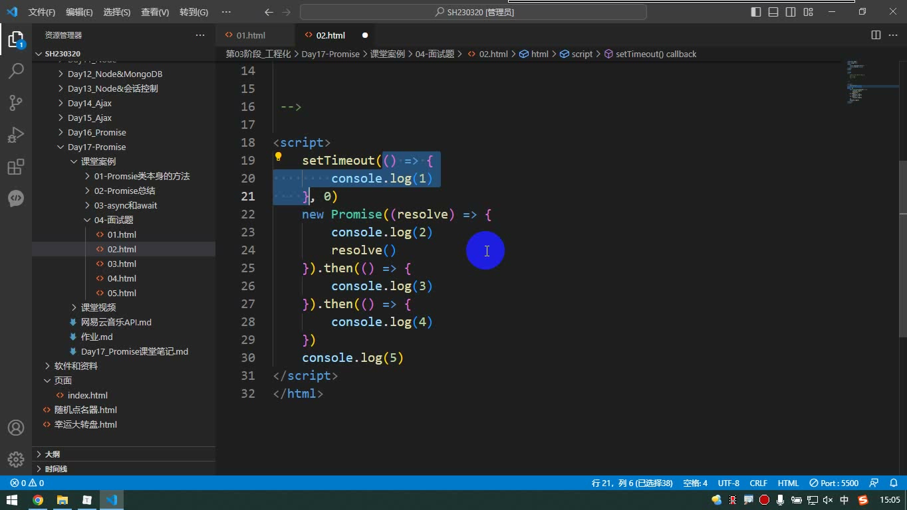Viewport: 907px width, 510px height.
Task: Toggle the secondary side bar visibility
Action: click(791, 12)
